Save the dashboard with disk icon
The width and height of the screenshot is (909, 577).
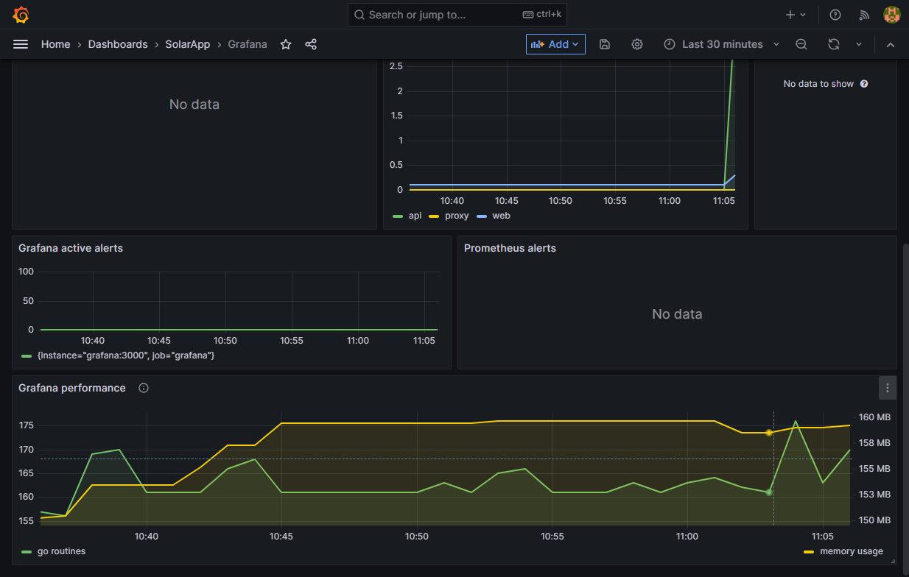(x=605, y=44)
